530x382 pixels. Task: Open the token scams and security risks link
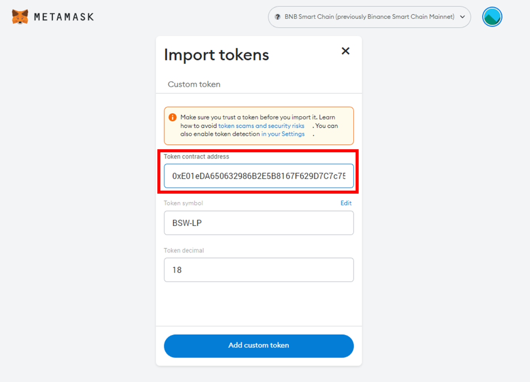tap(261, 126)
